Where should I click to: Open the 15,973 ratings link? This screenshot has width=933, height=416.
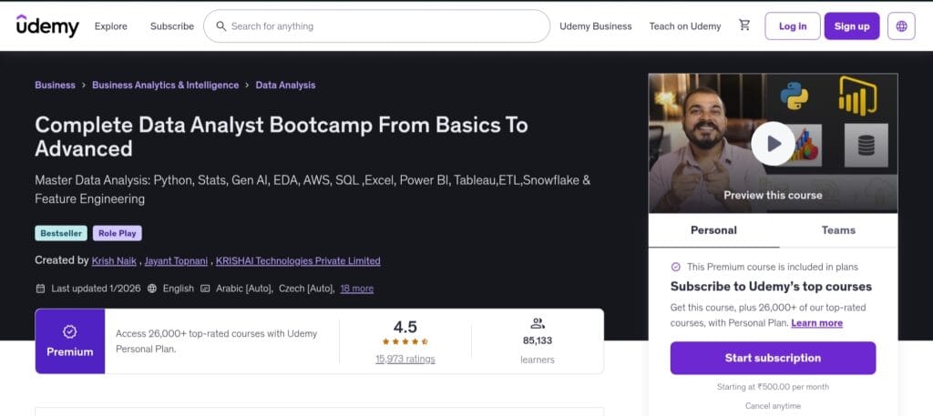coord(405,359)
